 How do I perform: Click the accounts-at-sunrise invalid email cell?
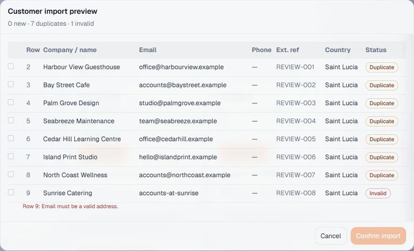(x=169, y=193)
